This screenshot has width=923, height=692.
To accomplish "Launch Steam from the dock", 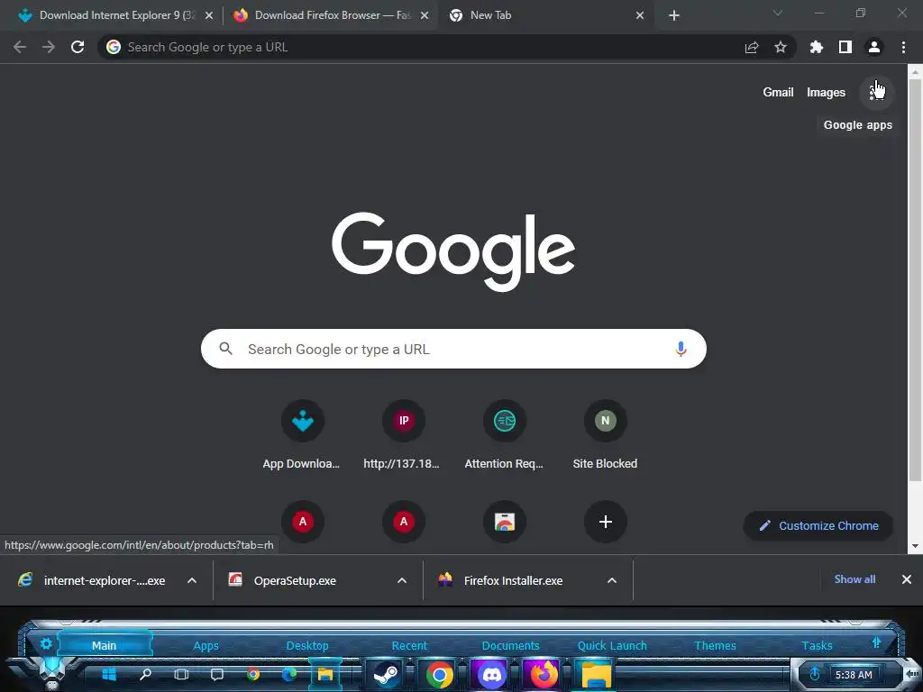I will pyautogui.click(x=386, y=674).
